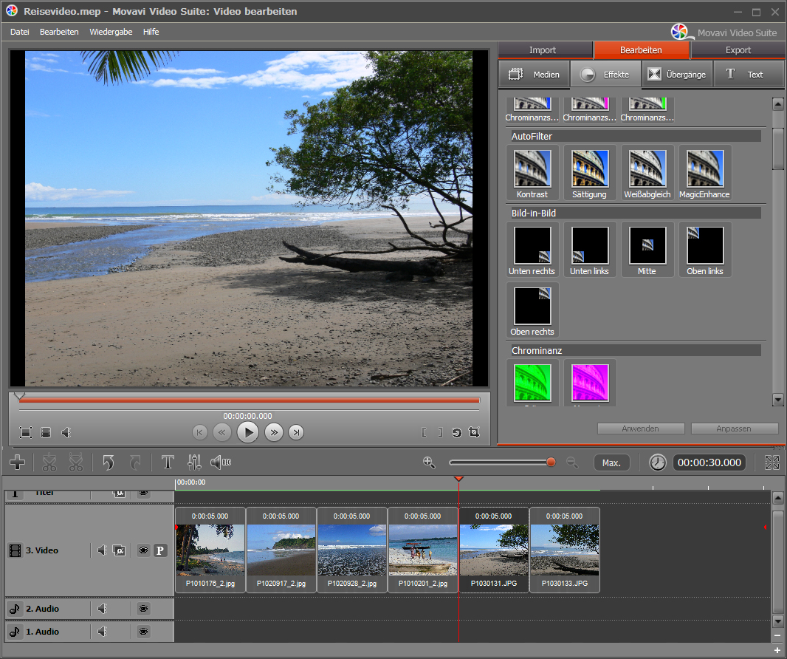Click the rotate icon under the preview
Viewport: 787px width, 659px height.
pos(456,433)
